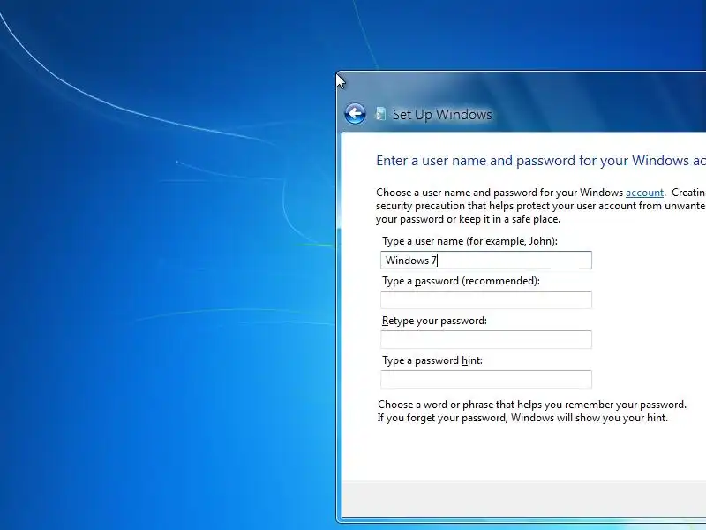Viewport: 706px width, 530px height.
Task: Click the 'Type a password hint' label
Action: pyautogui.click(x=432, y=360)
